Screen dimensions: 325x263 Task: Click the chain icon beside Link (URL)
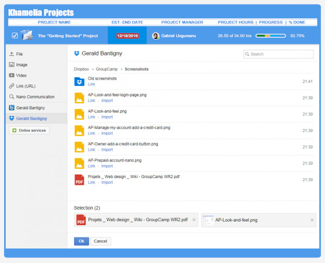tap(11, 86)
